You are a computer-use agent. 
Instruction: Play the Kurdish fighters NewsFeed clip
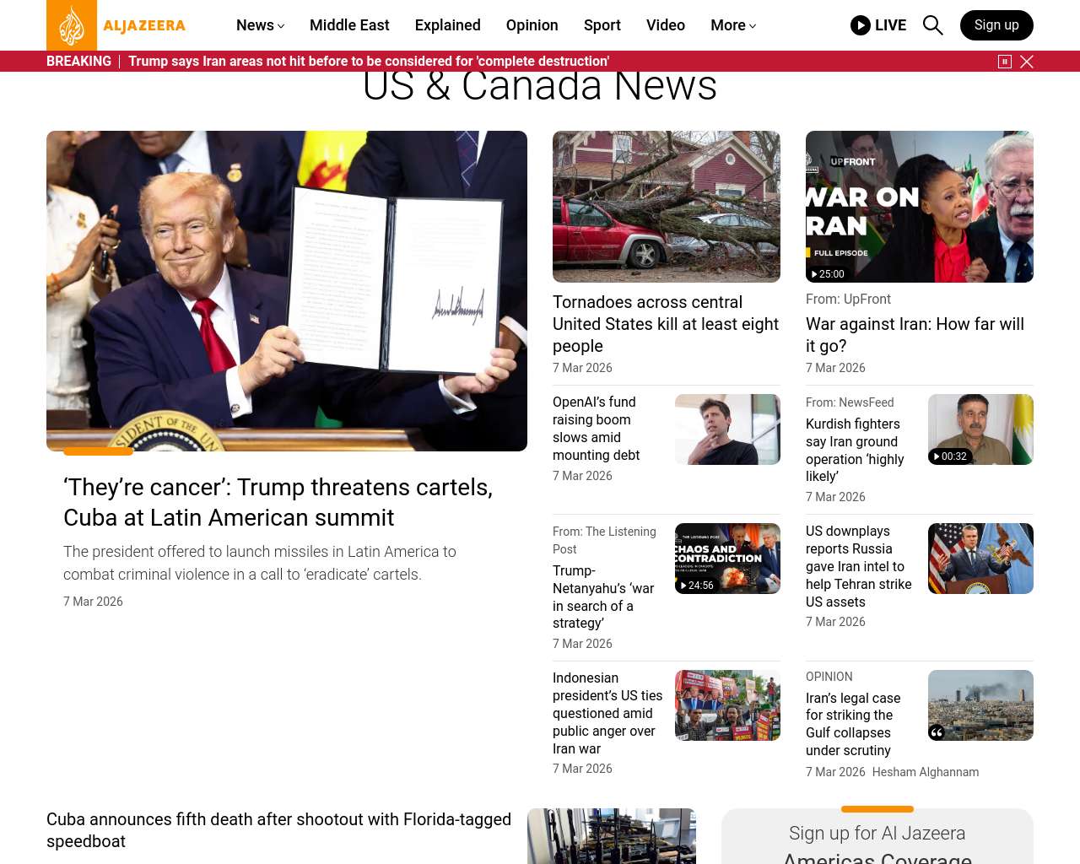980,429
